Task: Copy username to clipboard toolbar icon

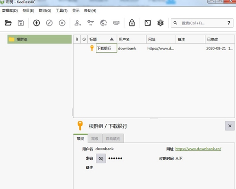Action: pos(77,23)
